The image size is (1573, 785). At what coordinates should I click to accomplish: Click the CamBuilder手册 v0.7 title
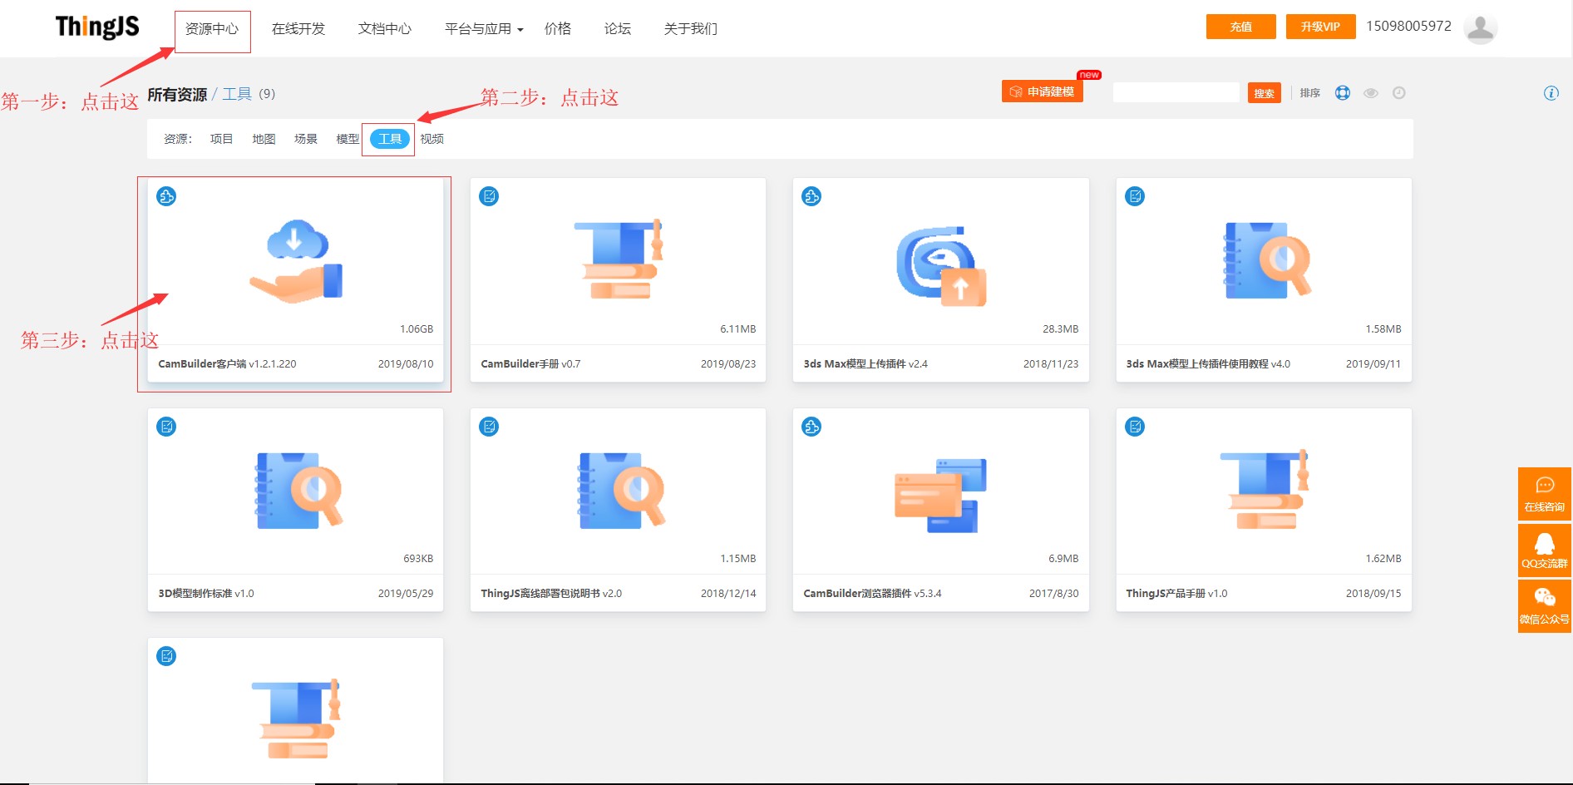[530, 364]
